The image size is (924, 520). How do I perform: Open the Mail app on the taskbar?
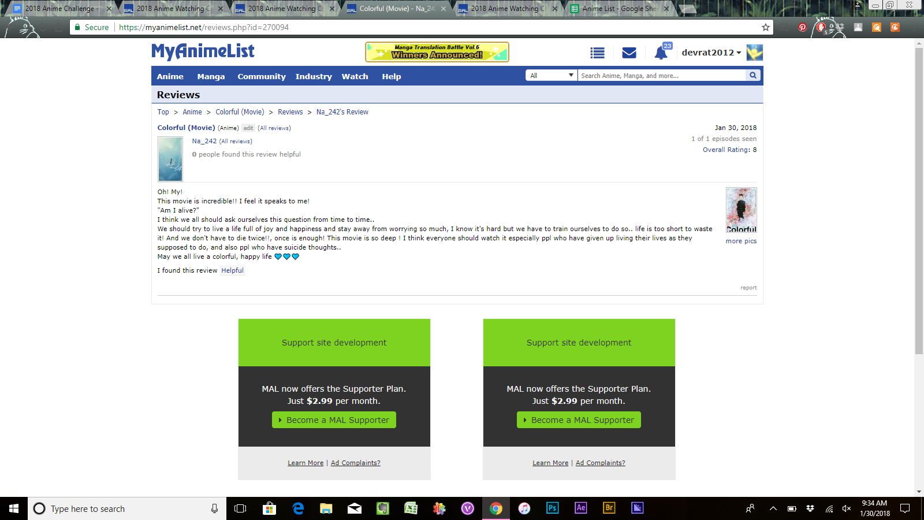(355, 508)
